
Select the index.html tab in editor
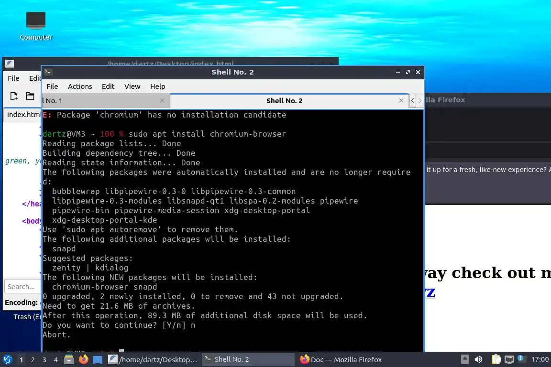(23, 115)
